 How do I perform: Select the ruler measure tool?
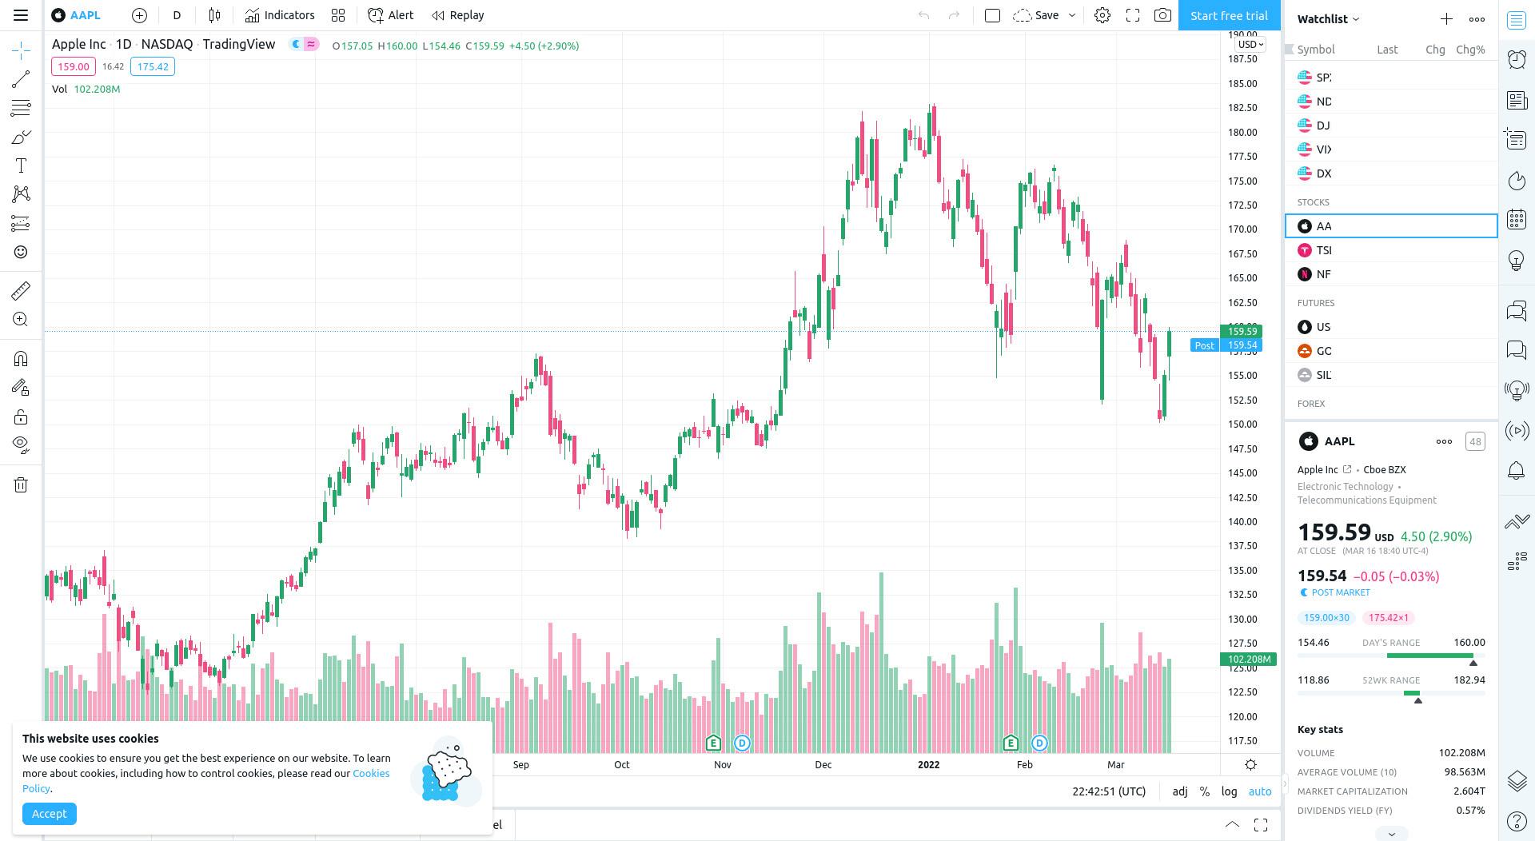click(21, 290)
